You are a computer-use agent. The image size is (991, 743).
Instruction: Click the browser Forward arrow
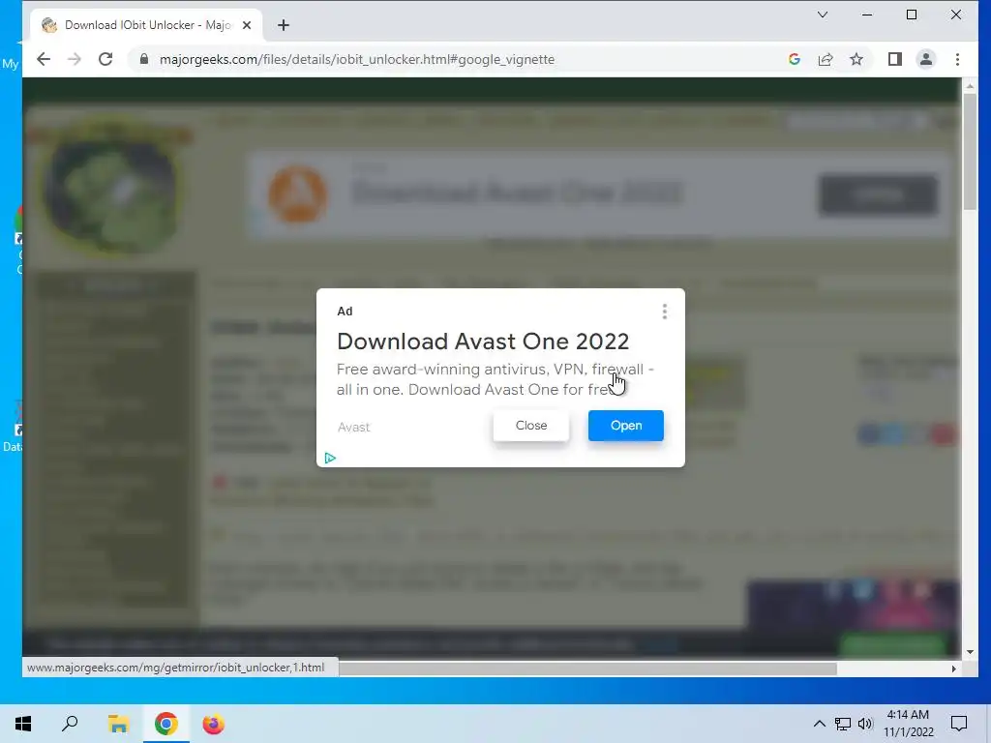click(x=75, y=59)
